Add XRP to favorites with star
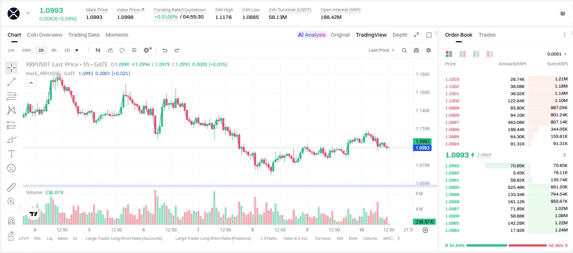The height and width of the screenshot is (253, 573). (28, 13)
